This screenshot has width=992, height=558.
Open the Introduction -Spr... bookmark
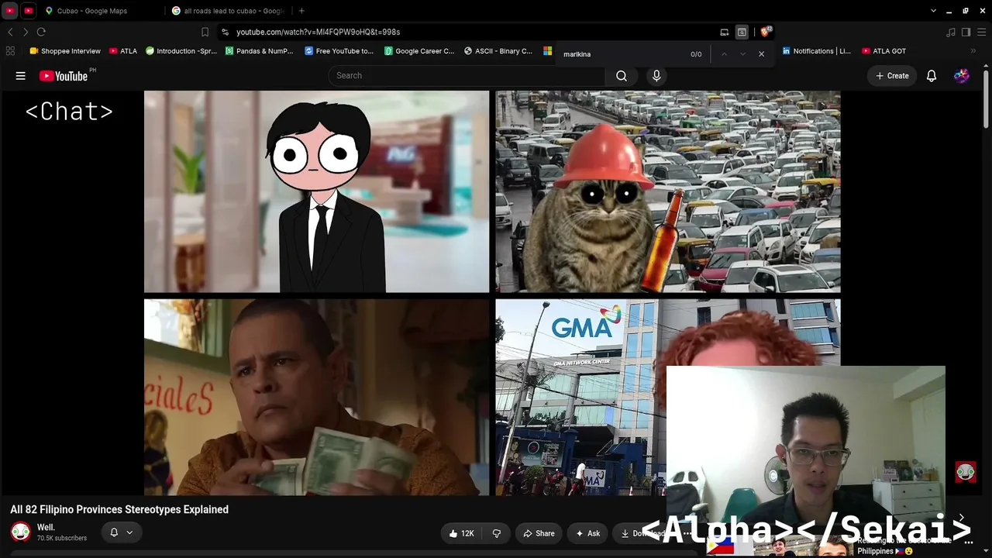(181, 51)
